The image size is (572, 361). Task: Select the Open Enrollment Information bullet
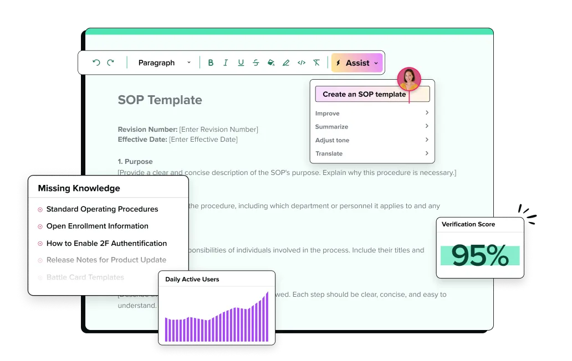pos(39,226)
